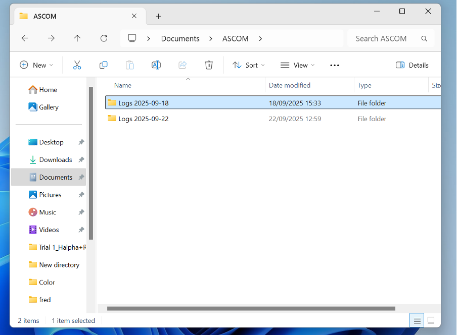Viewport: 457px width, 335px height.
Task: Open See more three-dots menu
Action: pyautogui.click(x=334, y=65)
